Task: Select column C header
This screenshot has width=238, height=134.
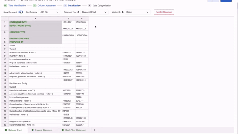Action: pyautogui.click(x=82, y=19)
